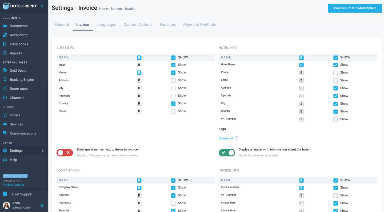This screenshot has height=212, width=384.
Task: Open Room rates in sidebar
Action: (19, 89)
